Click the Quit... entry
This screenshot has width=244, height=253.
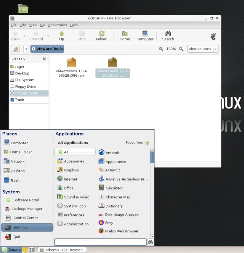14,237
